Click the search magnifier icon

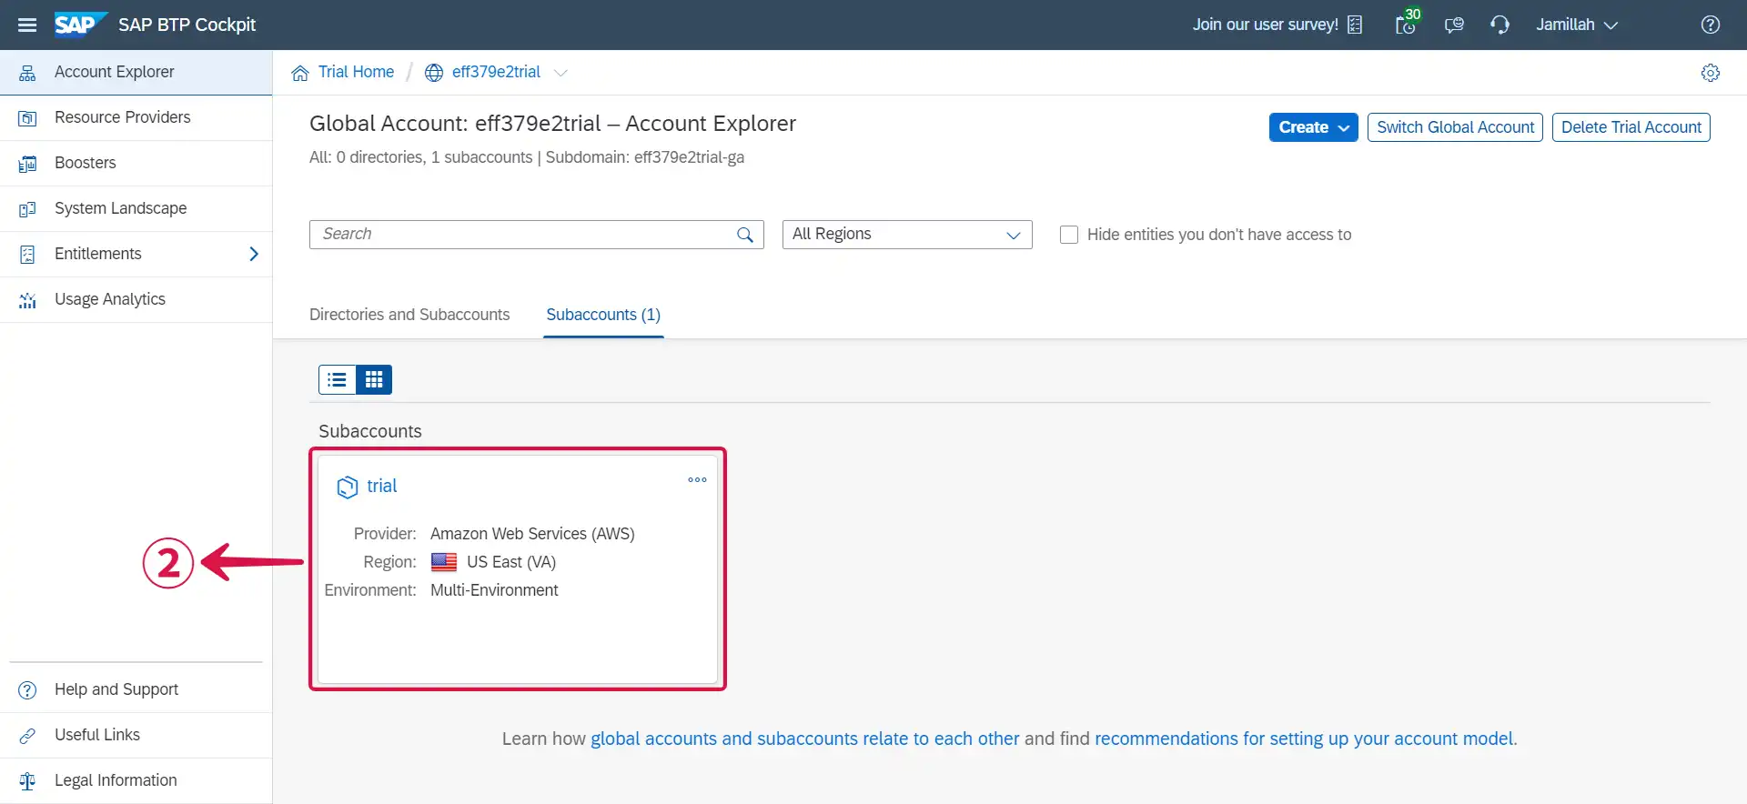tap(744, 235)
